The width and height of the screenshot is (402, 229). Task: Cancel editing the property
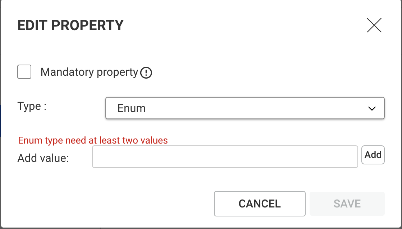(x=260, y=204)
